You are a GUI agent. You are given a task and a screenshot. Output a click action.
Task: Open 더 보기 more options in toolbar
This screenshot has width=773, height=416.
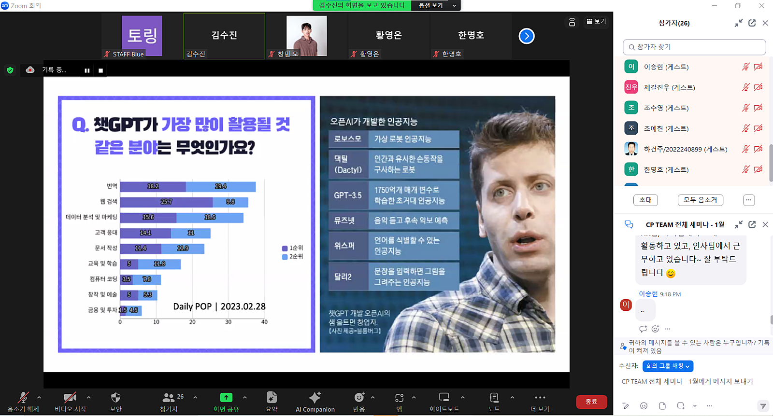[540, 402]
